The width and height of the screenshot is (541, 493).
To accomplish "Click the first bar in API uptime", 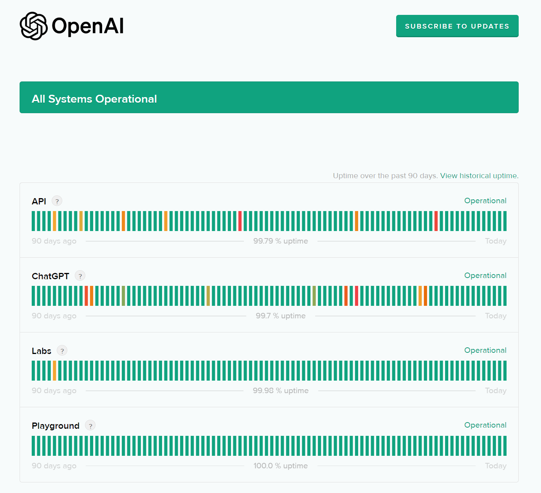I will point(33,221).
